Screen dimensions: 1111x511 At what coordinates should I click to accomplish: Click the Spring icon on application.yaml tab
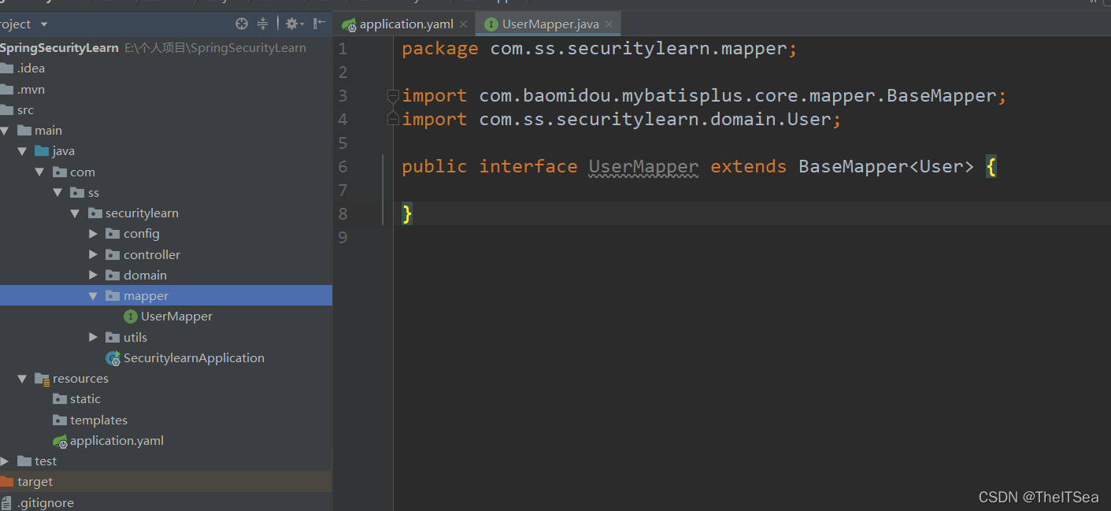tap(350, 24)
